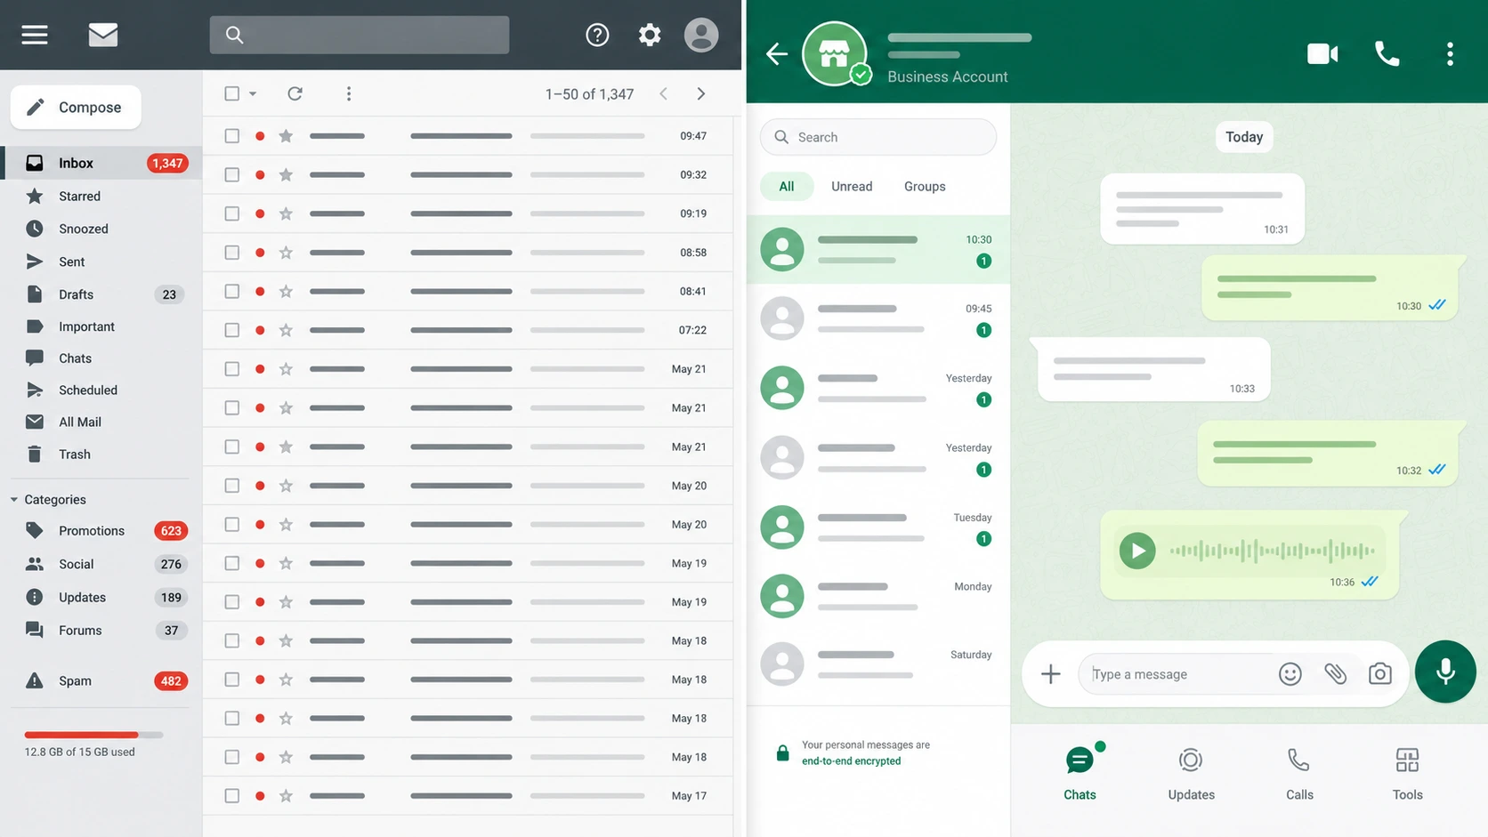The image size is (1488, 837).
Task: Open the Calls bottom navigation tab
Action: click(1299, 773)
